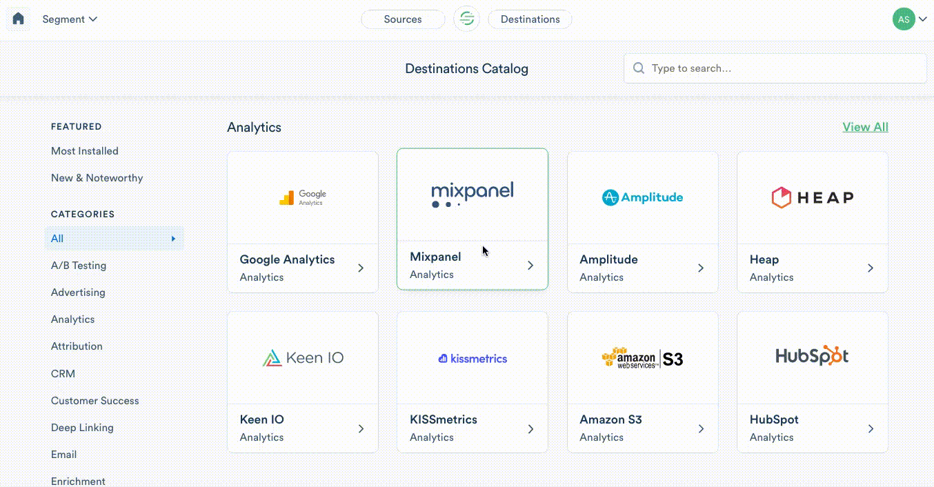Choose the Attribution category
This screenshot has height=487, width=934.
[77, 346]
